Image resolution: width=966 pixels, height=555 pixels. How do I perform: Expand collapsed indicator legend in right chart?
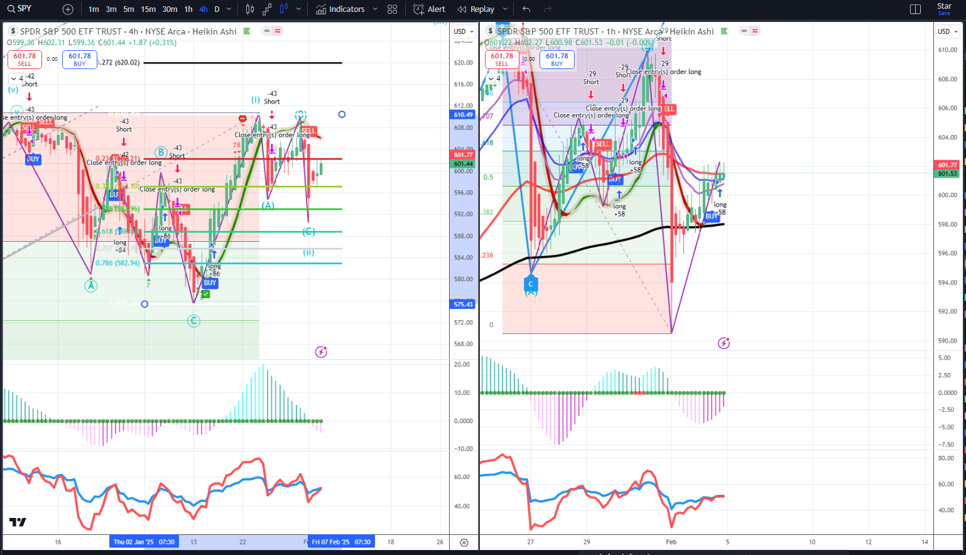click(x=494, y=78)
